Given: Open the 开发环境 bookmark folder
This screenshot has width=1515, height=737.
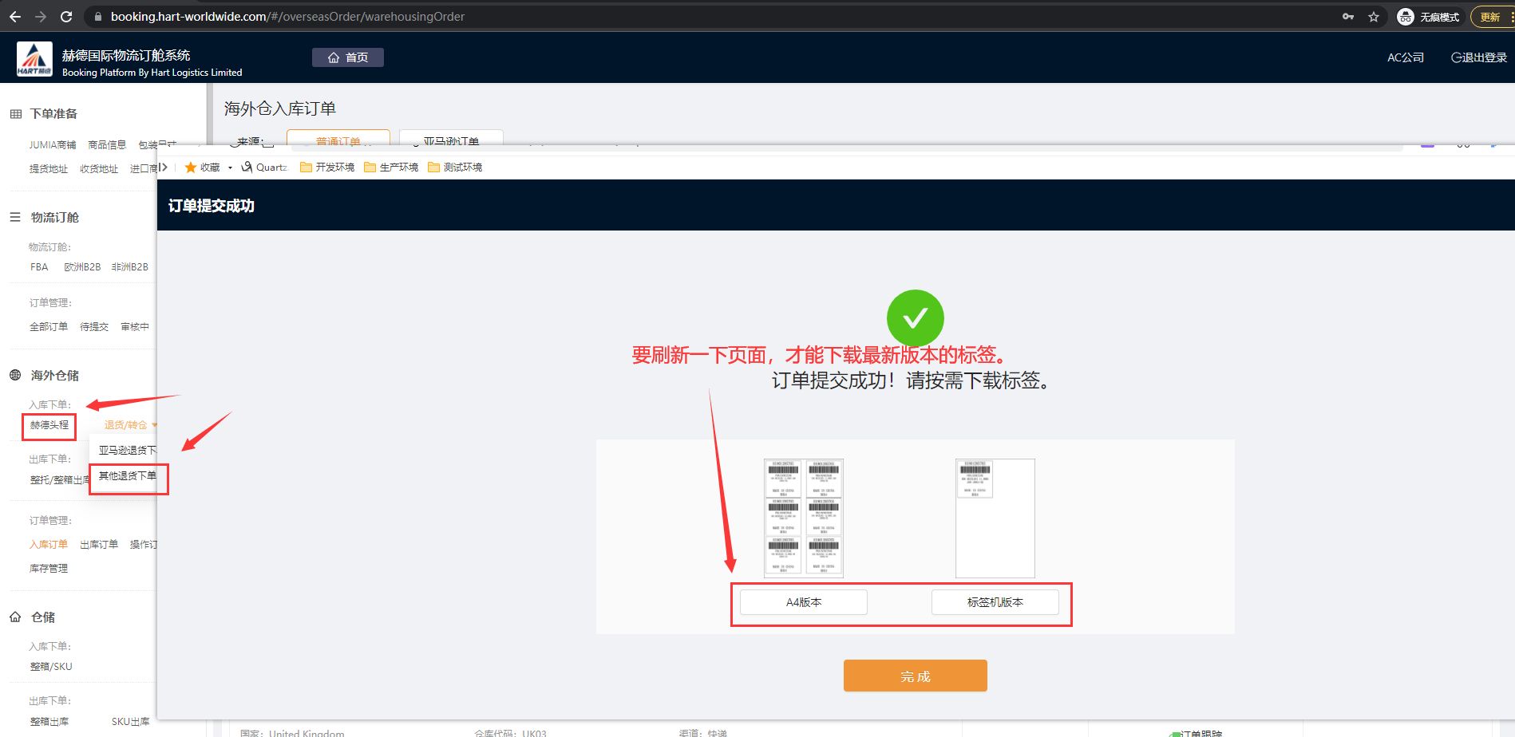Looking at the screenshot, I should [327, 167].
